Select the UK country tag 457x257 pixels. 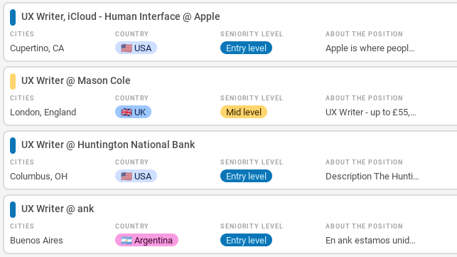(x=133, y=112)
